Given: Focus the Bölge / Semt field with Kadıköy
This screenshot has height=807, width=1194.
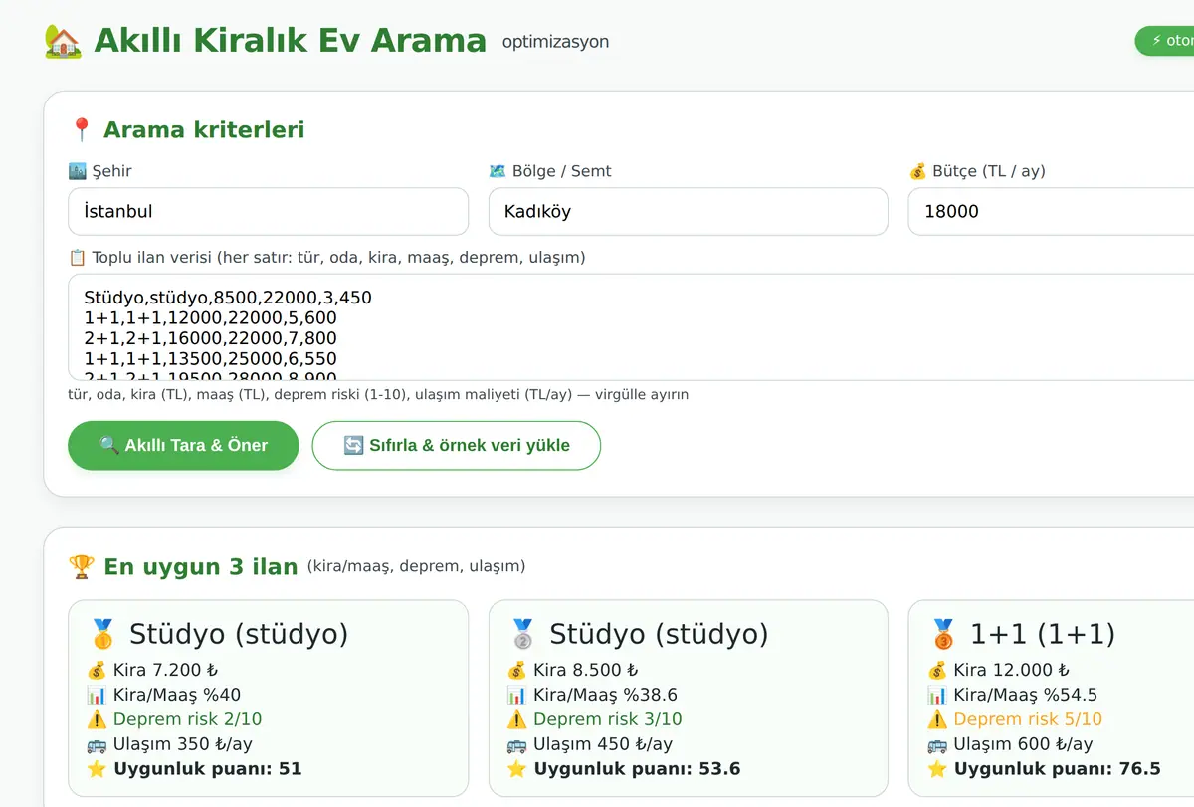Looking at the screenshot, I should pos(689,211).
